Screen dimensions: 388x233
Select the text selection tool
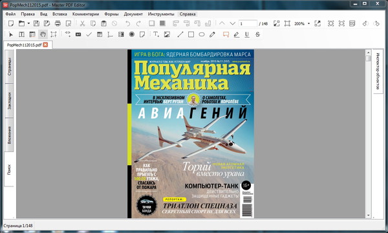point(21,34)
